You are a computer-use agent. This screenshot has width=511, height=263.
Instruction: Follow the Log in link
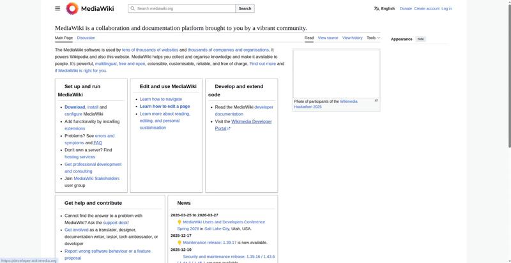446,8
